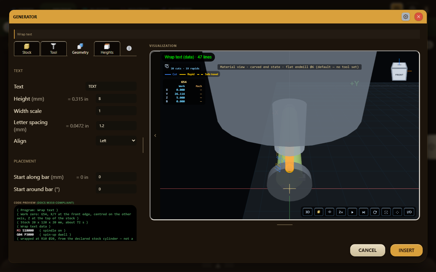
Task: Click the 'Wrap text (data) · 47 lines' badge
Action: click(x=188, y=57)
